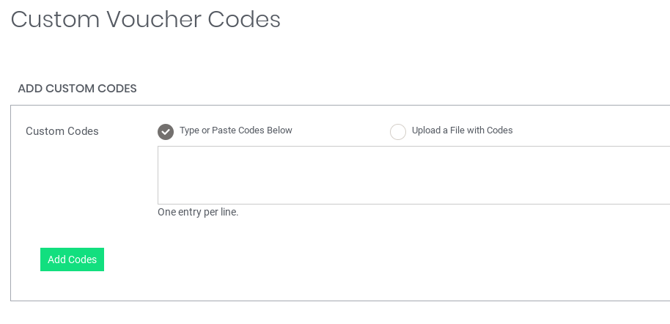This screenshot has height=324, width=670.
Task: Click the empty circle icon beside Upload a File
Action: 398,131
